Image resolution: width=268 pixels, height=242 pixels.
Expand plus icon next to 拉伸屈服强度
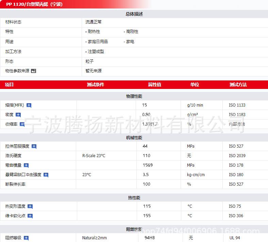pos(34,147)
